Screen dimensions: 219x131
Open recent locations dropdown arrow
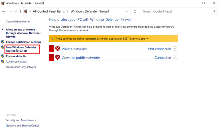pos(16,11)
